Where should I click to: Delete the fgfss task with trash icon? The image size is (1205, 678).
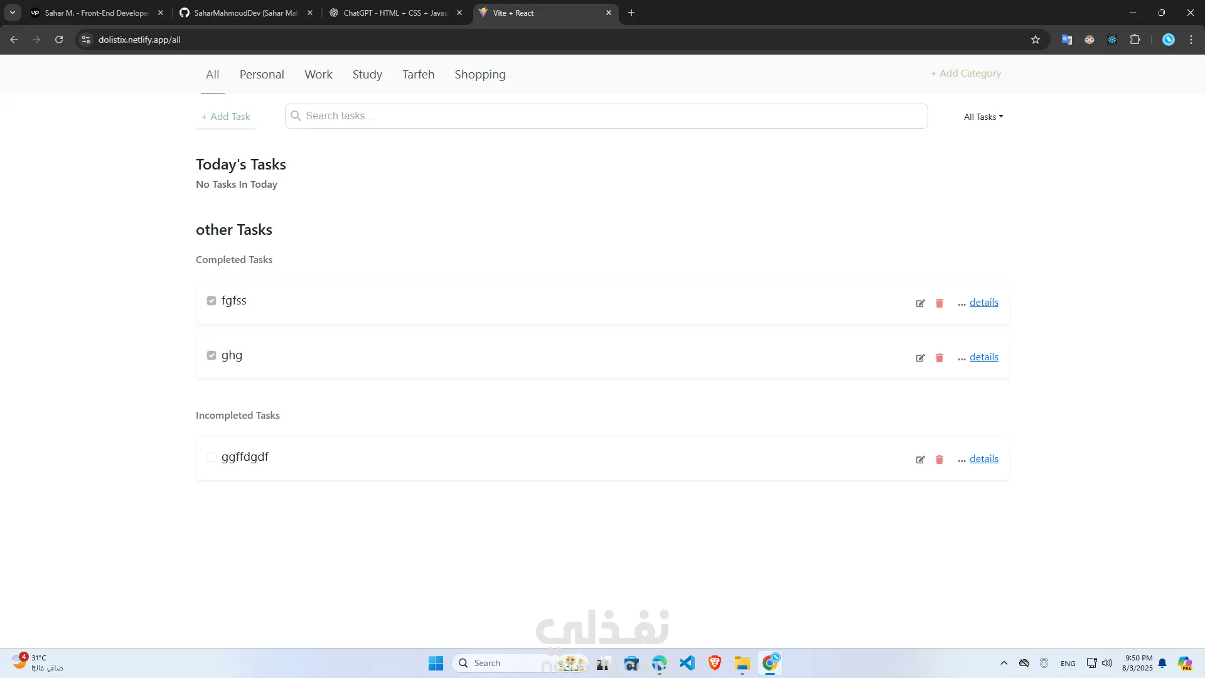[x=940, y=303]
